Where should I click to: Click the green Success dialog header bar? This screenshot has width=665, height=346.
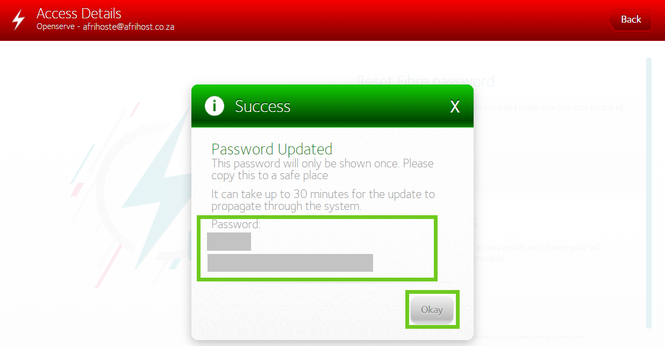[x=332, y=106]
